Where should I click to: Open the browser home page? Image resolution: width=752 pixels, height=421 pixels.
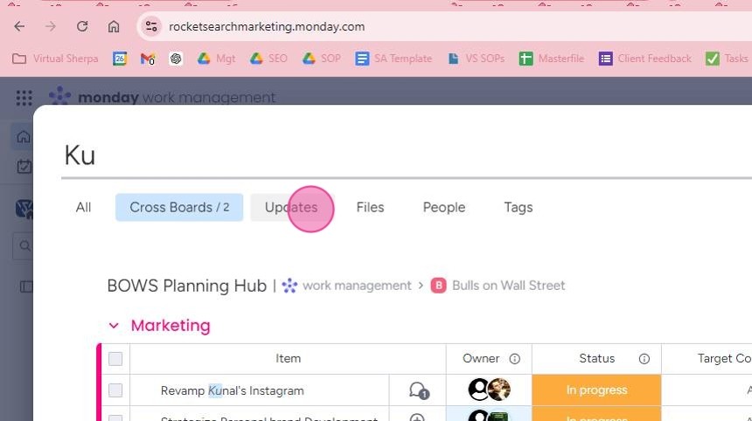click(113, 26)
